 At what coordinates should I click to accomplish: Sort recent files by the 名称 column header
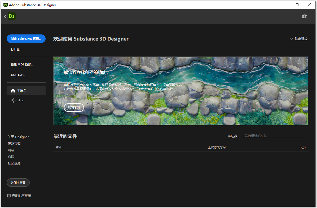(58, 147)
